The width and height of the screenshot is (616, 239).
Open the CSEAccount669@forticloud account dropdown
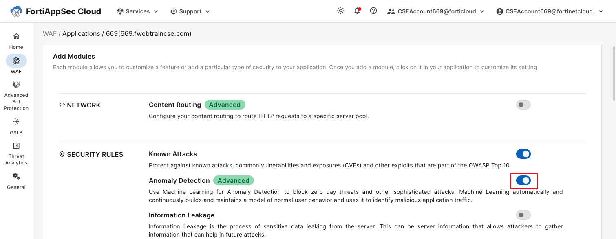pyautogui.click(x=436, y=11)
